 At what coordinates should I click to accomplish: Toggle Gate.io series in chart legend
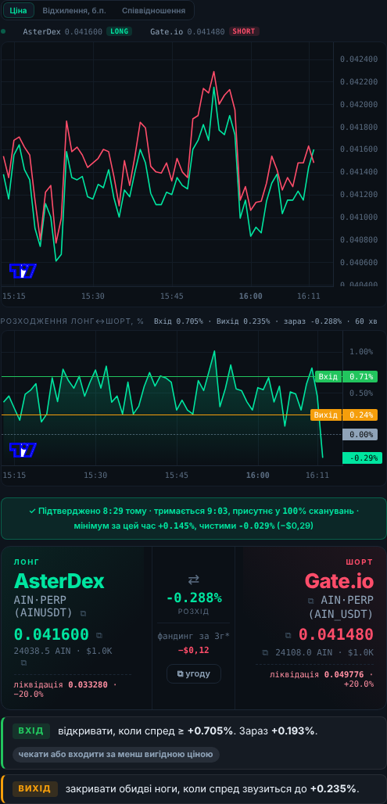(188, 31)
